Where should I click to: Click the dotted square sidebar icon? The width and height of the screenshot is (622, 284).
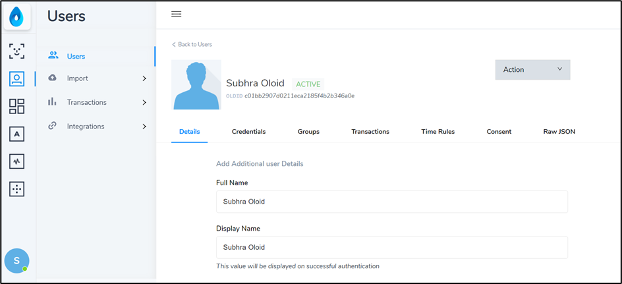coord(16,189)
